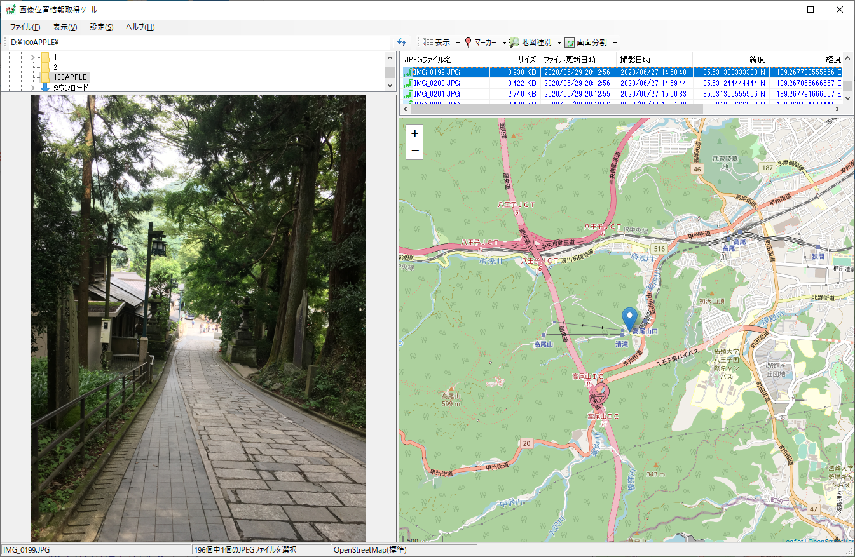This screenshot has height=557, width=855.
Task: Open the 地図種別 dropdown arrow
Action: point(559,43)
